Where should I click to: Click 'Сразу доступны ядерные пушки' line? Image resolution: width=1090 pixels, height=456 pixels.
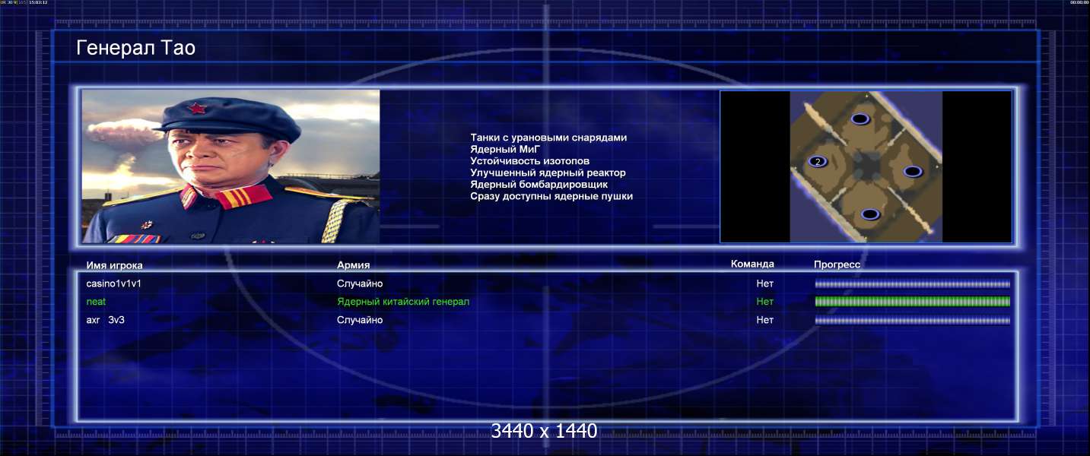551,196
